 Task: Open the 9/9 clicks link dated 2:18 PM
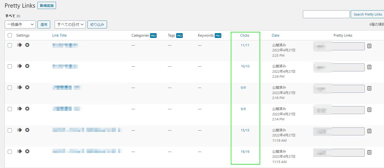coord(243,87)
